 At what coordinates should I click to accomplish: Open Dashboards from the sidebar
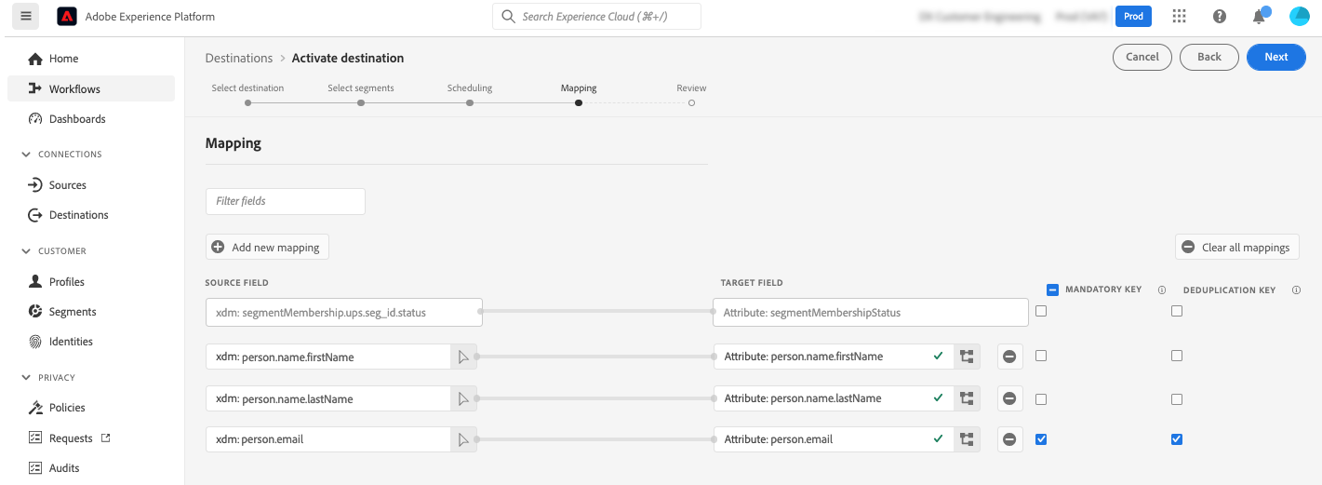tap(77, 119)
